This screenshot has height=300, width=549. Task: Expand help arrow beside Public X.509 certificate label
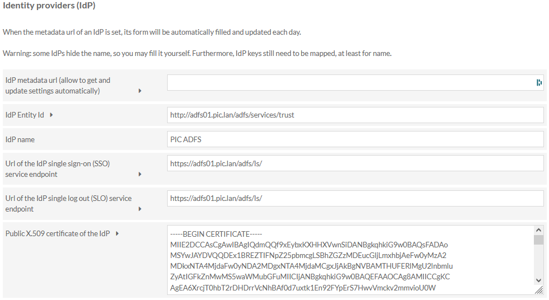tap(117, 233)
